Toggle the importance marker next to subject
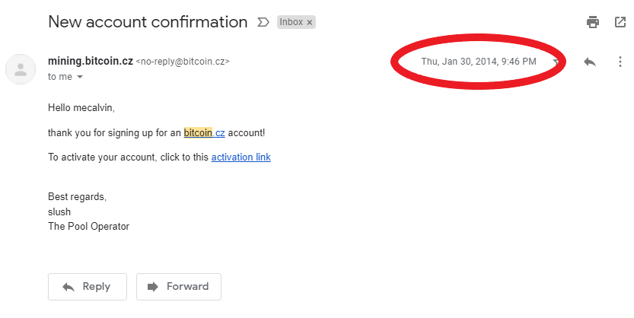This screenshot has height=318, width=634. click(263, 22)
